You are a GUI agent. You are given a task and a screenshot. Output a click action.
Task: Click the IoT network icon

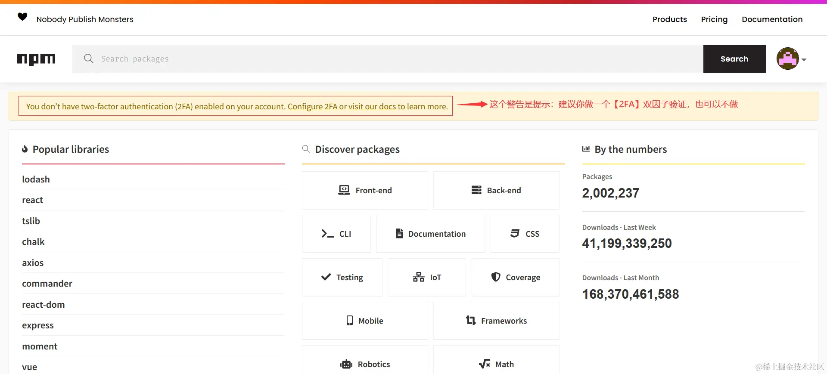pyautogui.click(x=419, y=277)
